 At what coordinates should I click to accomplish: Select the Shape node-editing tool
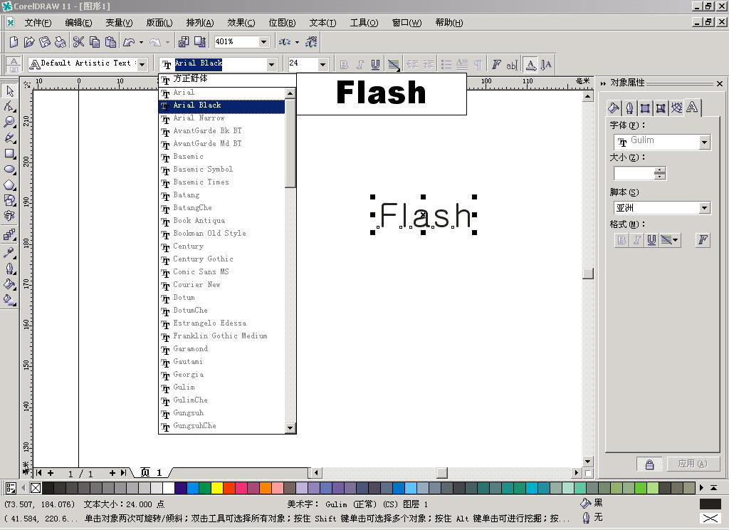(x=10, y=107)
